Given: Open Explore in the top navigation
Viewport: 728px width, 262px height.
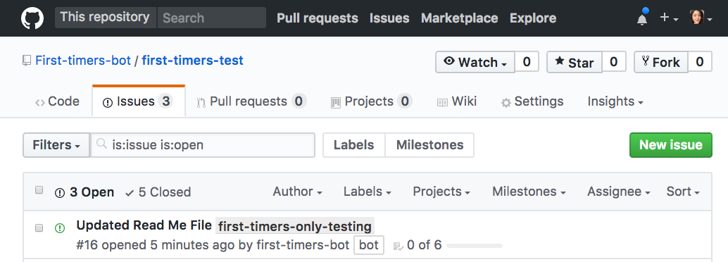Looking at the screenshot, I should [x=533, y=18].
